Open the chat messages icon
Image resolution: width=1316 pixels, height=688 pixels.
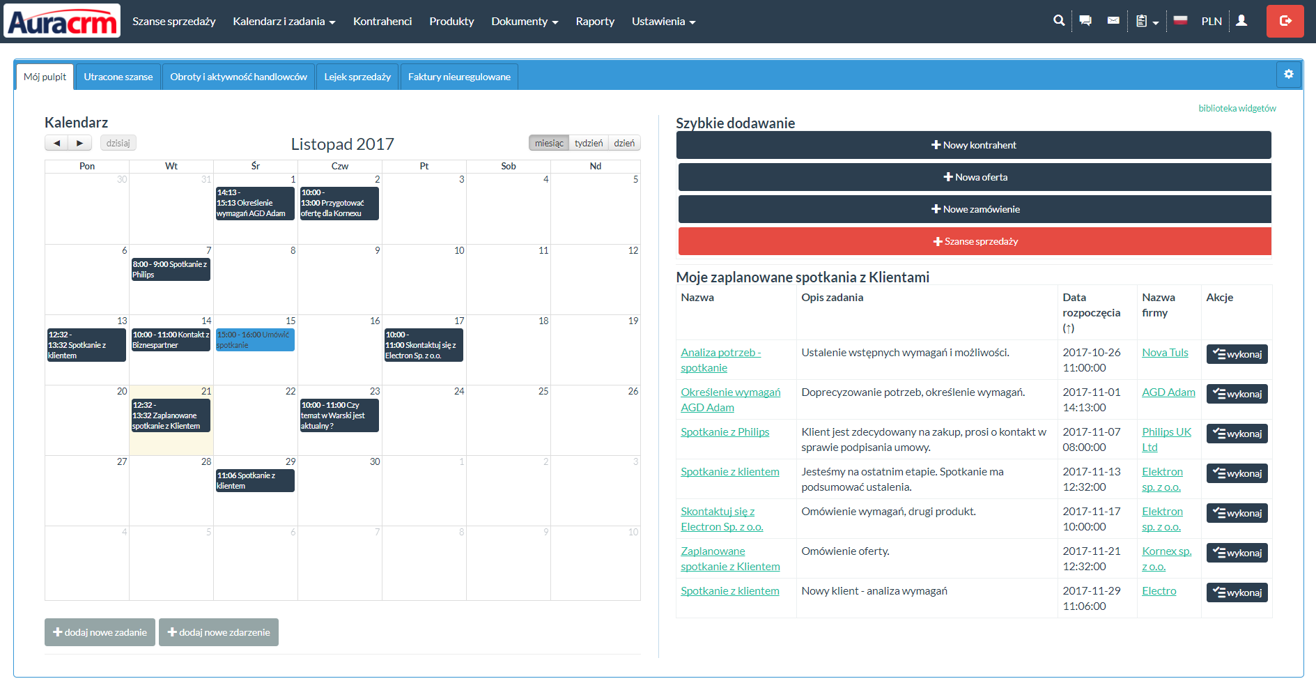pyautogui.click(x=1085, y=21)
